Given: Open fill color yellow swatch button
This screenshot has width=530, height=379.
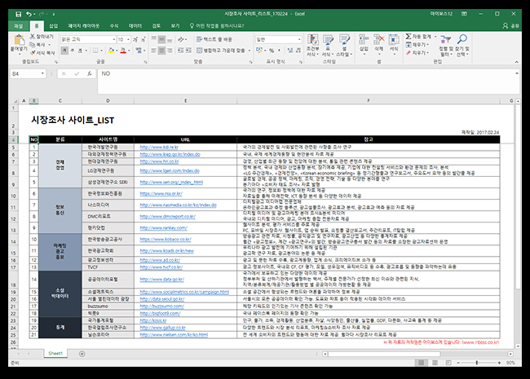Looking at the screenshot, I should click(111, 51).
